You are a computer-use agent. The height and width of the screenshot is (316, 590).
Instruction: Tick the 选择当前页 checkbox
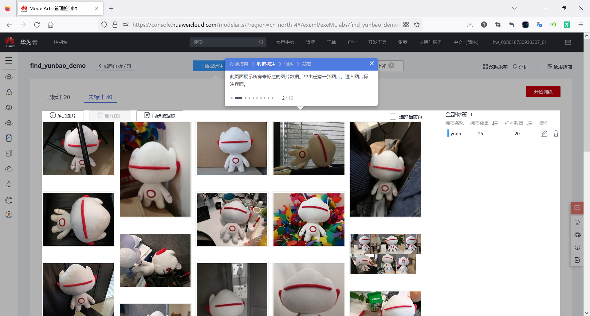click(x=393, y=117)
